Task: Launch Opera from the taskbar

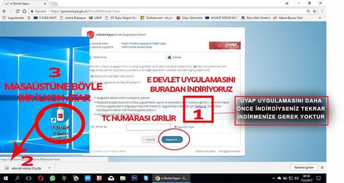Action: click(41, 178)
